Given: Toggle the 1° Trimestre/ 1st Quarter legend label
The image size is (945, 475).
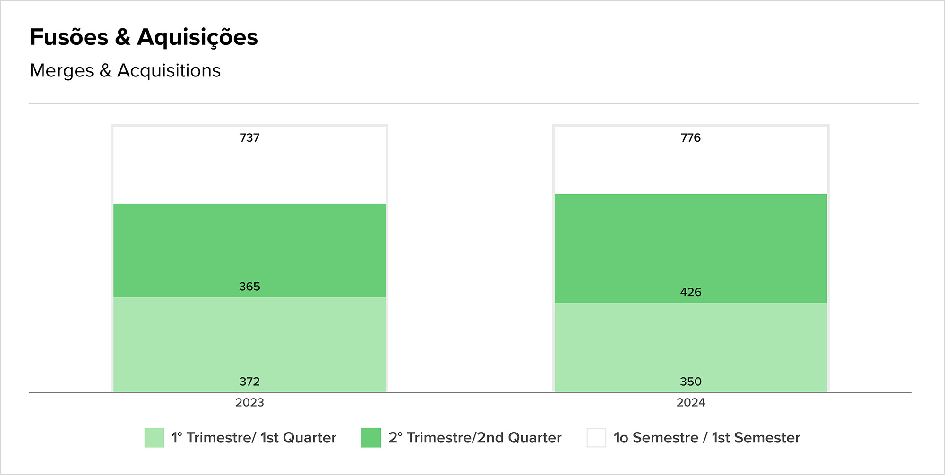Looking at the screenshot, I should pyautogui.click(x=254, y=438).
